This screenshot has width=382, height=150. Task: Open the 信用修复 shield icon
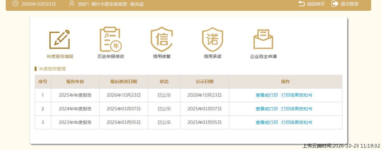click(161, 39)
